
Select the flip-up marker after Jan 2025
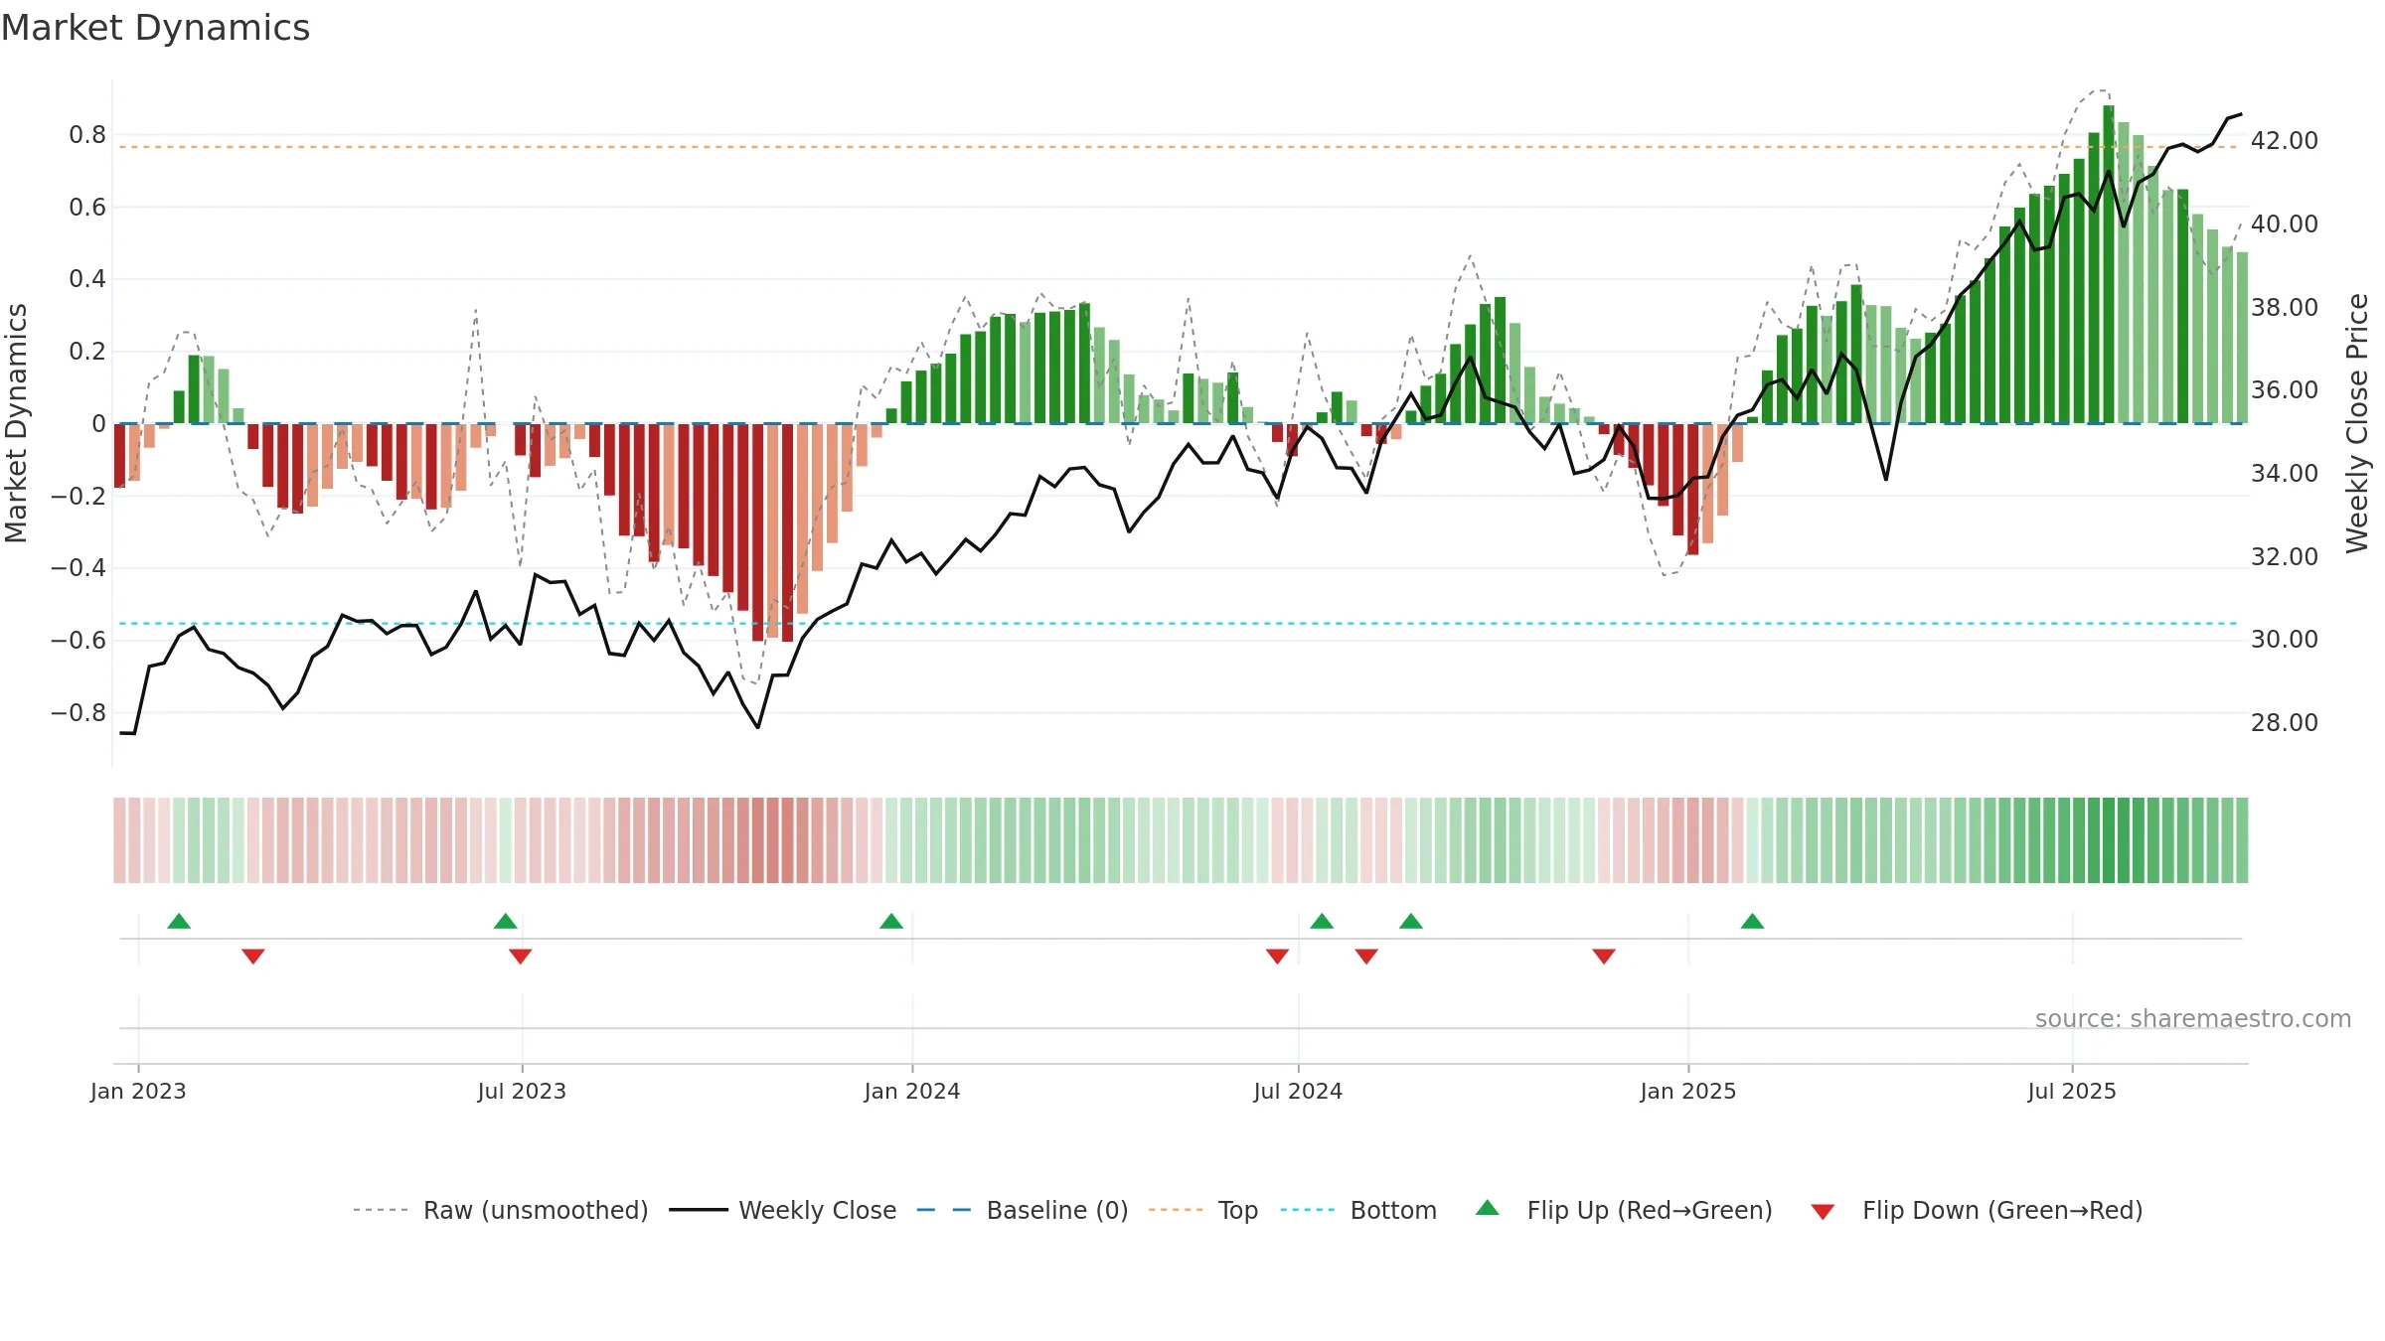pyautogui.click(x=1753, y=921)
